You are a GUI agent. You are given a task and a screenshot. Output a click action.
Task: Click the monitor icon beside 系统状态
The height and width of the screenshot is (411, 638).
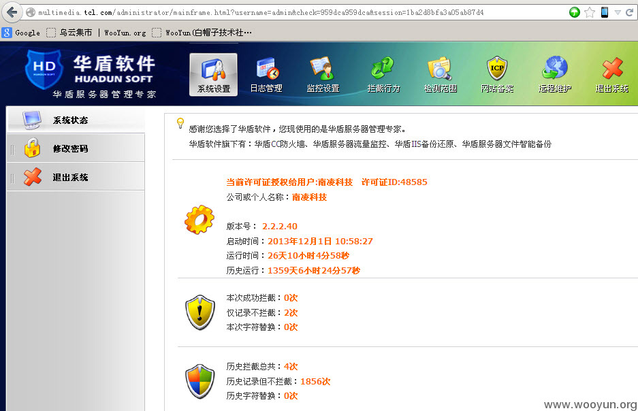click(x=32, y=120)
